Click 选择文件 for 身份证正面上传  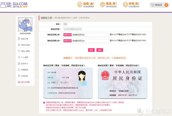(x=67, y=35)
